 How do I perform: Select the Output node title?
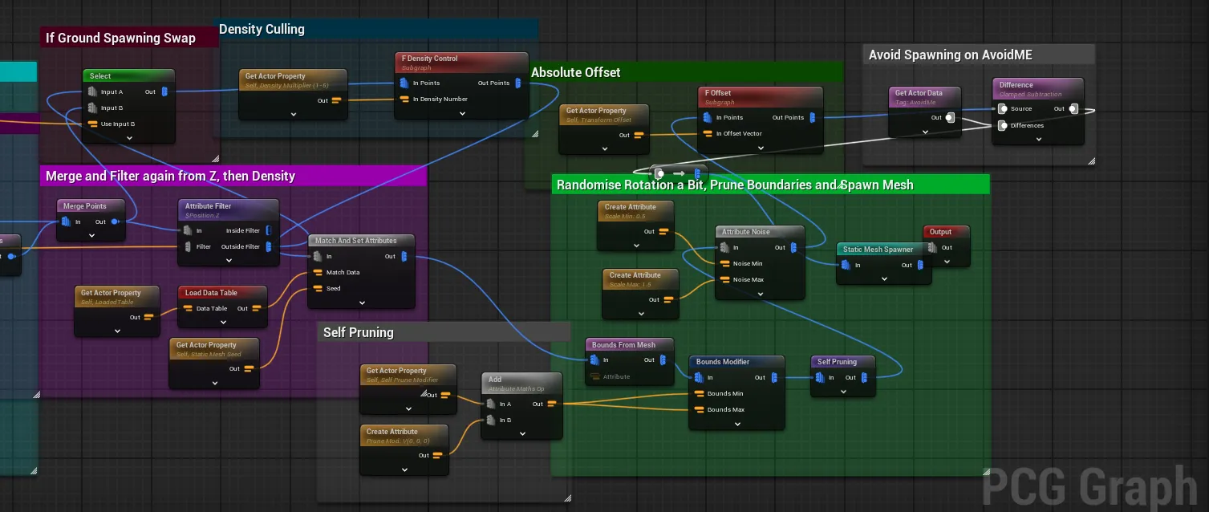pyautogui.click(x=940, y=232)
